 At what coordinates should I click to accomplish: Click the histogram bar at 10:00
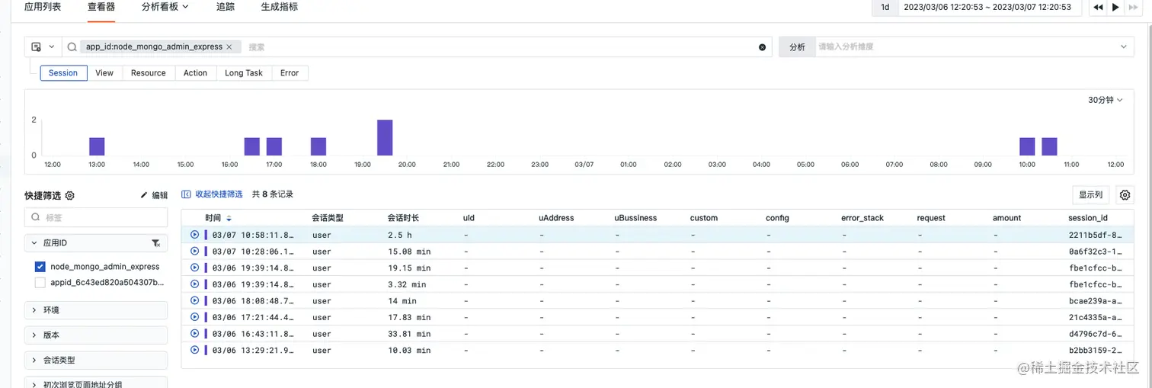(x=1027, y=146)
